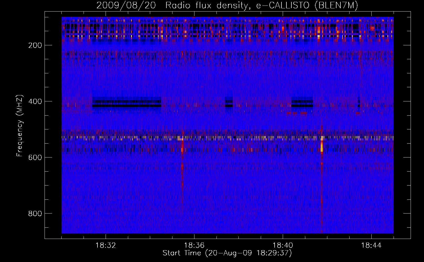Click the long black band near 400 MHz
Screen dimensions: 424x262
(127, 106)
